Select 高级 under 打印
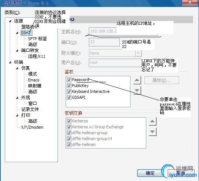This screenshot has height=181, width=199. [x=33, y=121]
